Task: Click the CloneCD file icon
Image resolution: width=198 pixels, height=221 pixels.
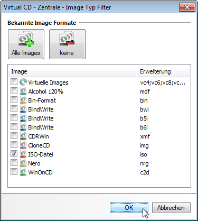Action: tap(23, 145)
